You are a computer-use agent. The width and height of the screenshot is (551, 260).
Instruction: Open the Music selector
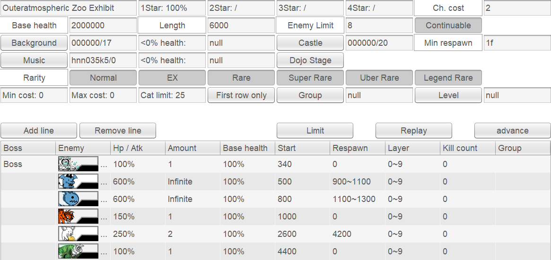[x=34, y=60]
